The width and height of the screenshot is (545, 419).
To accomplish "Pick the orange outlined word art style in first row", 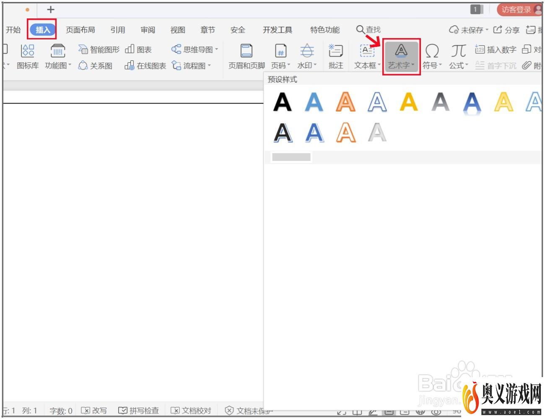I will click(x=345, y=102).
